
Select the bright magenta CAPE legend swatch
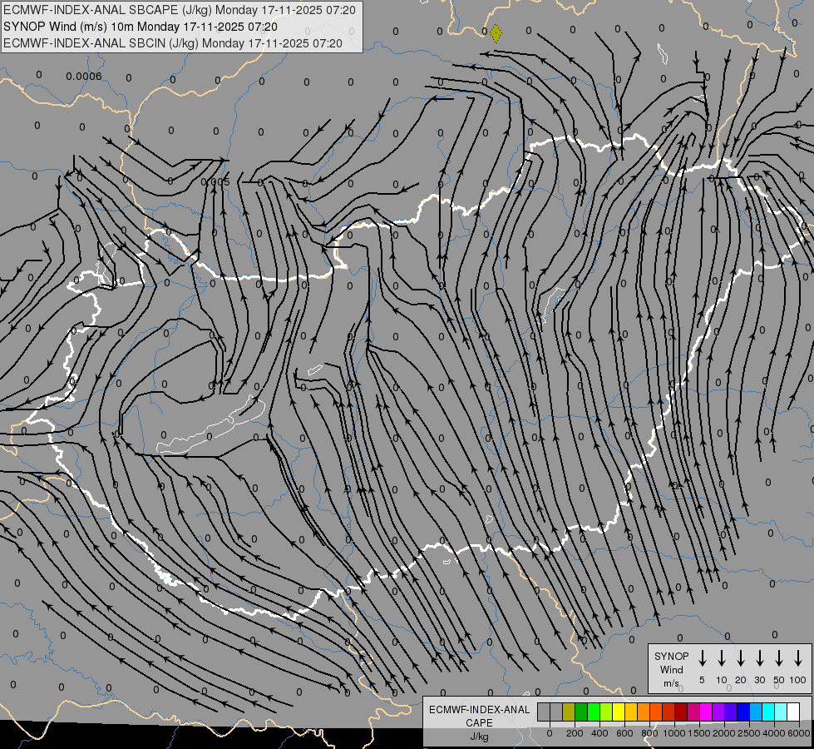pos(706,712)
